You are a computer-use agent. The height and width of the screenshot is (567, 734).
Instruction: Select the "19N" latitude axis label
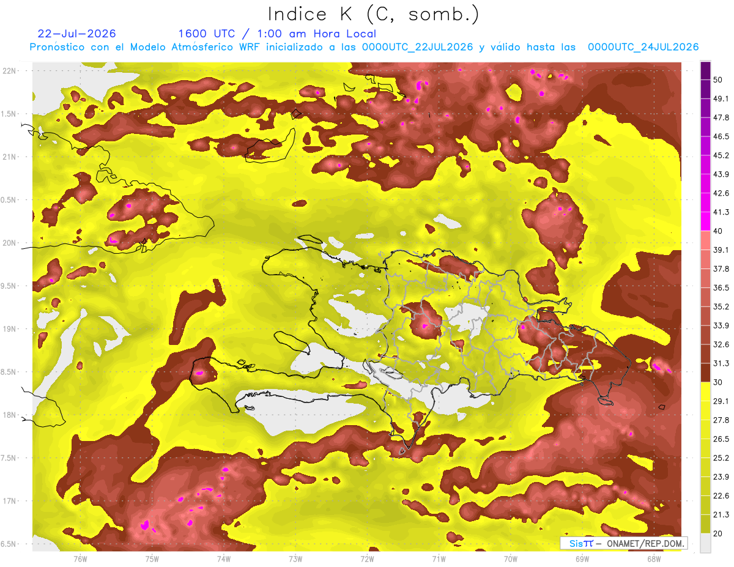point(10,329)
